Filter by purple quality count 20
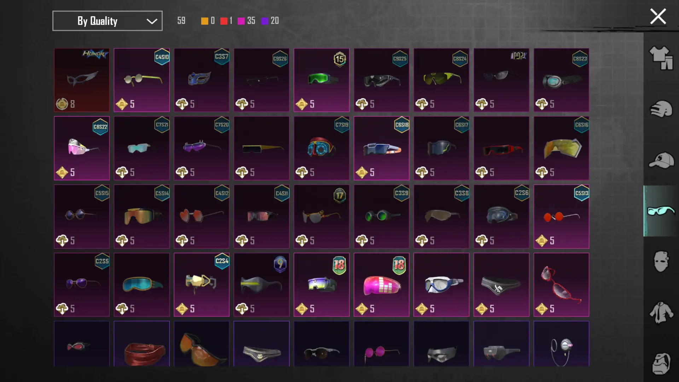Viewport: 679px width, 382px height. click(270, 21)
